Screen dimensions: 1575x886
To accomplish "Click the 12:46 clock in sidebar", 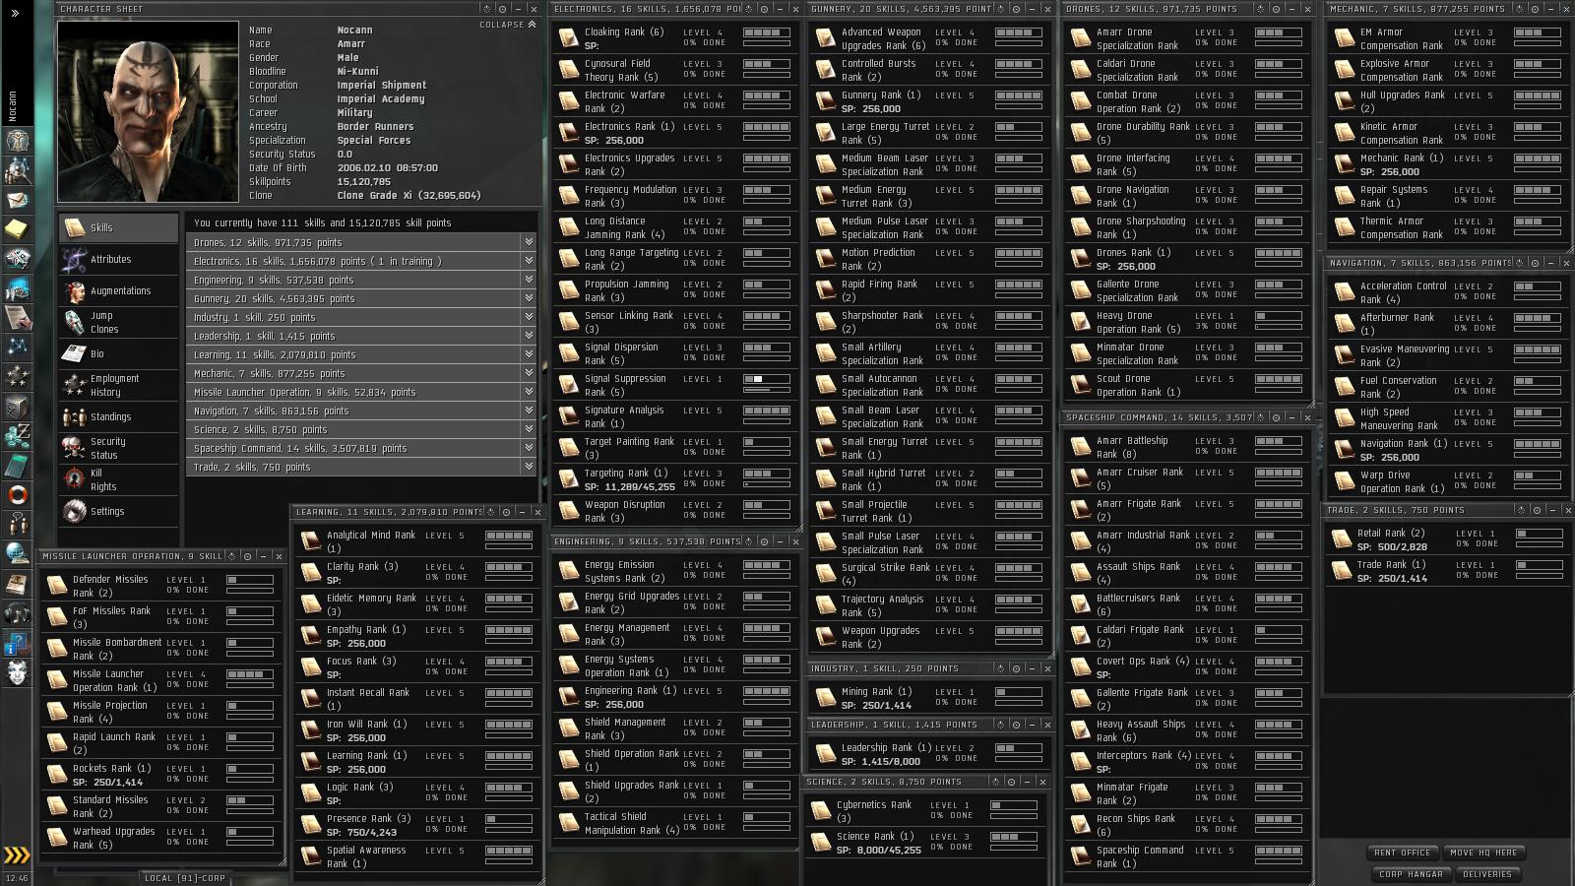I will click(17, 878).
